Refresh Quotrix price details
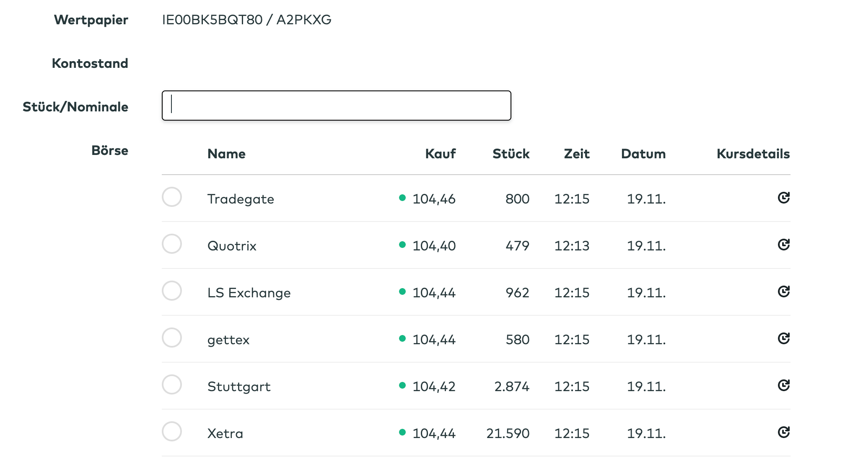 point(783,245)
